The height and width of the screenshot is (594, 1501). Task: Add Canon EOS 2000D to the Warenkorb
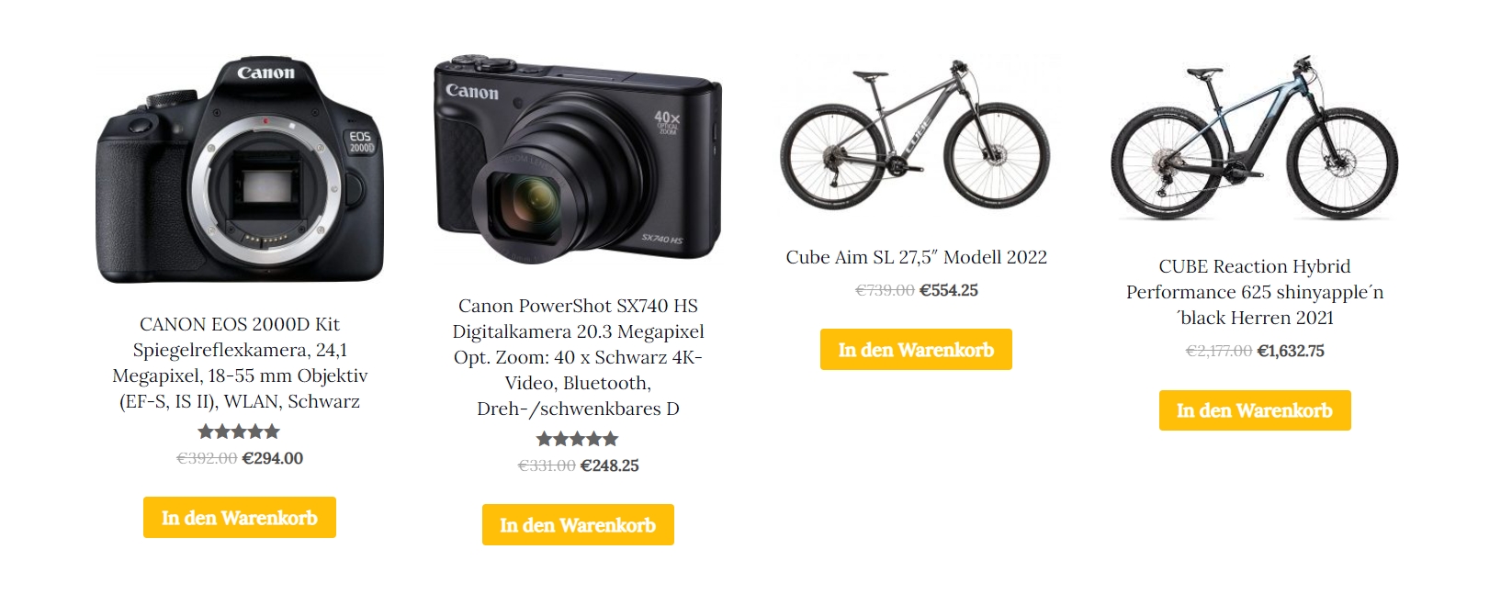point(240,518)
